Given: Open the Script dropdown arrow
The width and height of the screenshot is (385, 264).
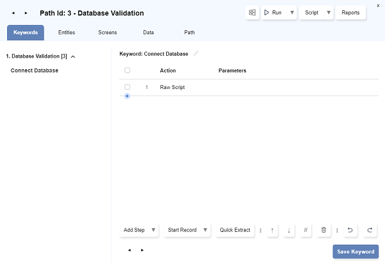Looking at the screenshot, I should click(329, 13).
